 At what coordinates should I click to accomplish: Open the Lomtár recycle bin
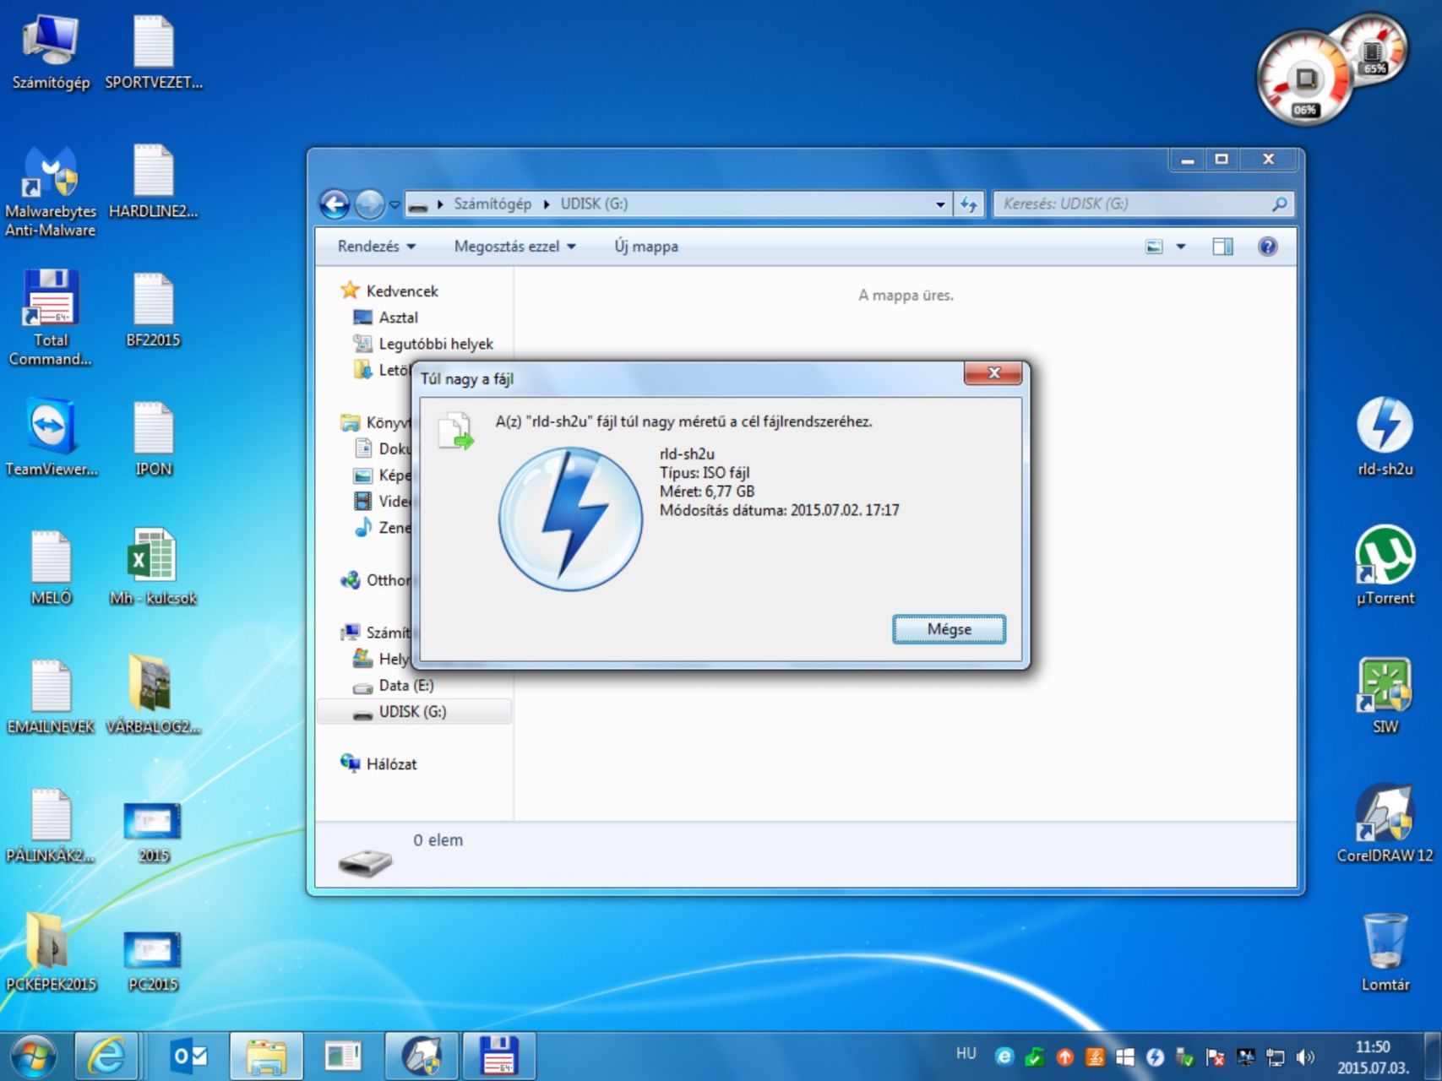pos(1385,953)
